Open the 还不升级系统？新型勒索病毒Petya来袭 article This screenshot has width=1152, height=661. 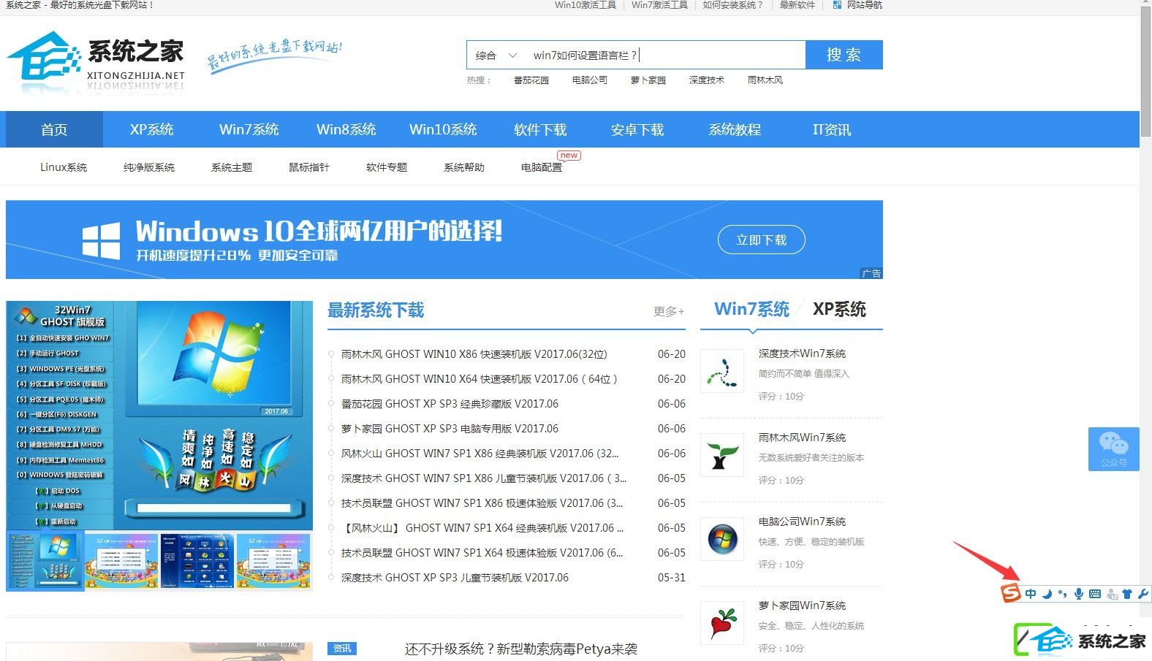pos(521,649)
